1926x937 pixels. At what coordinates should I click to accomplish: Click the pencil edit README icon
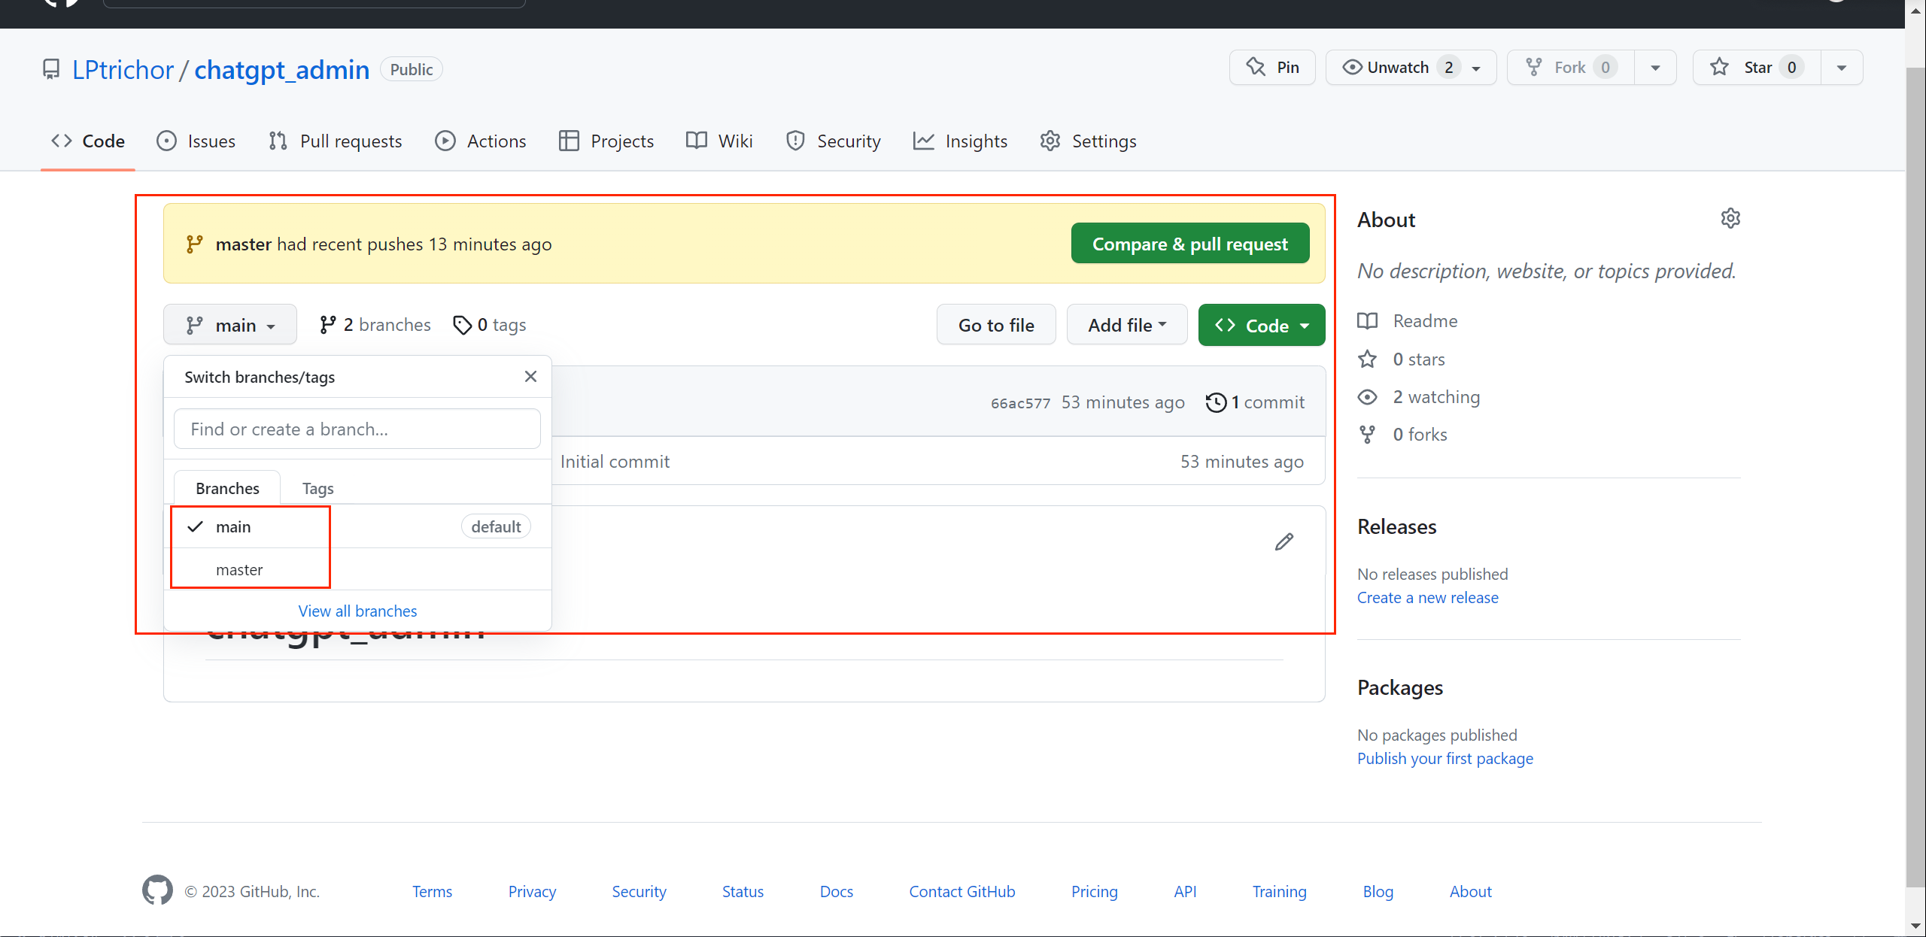(x=1284, y=541)
